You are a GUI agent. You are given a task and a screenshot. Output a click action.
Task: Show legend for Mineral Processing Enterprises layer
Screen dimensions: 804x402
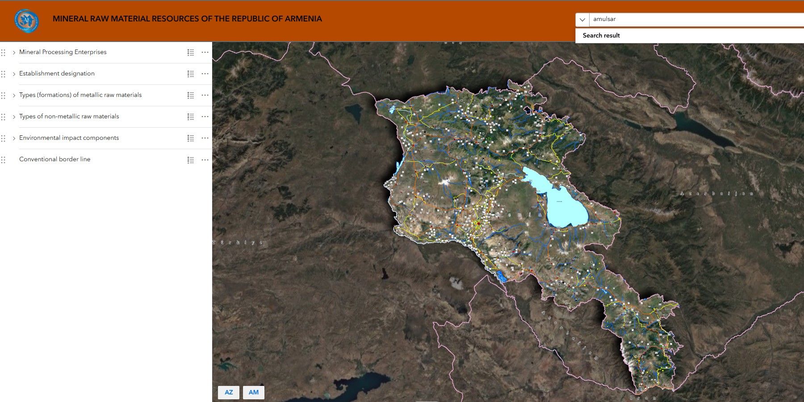[x=191, y=52]
